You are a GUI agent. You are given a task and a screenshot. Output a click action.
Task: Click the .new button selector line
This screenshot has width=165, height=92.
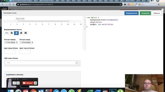tap(93, 18)
